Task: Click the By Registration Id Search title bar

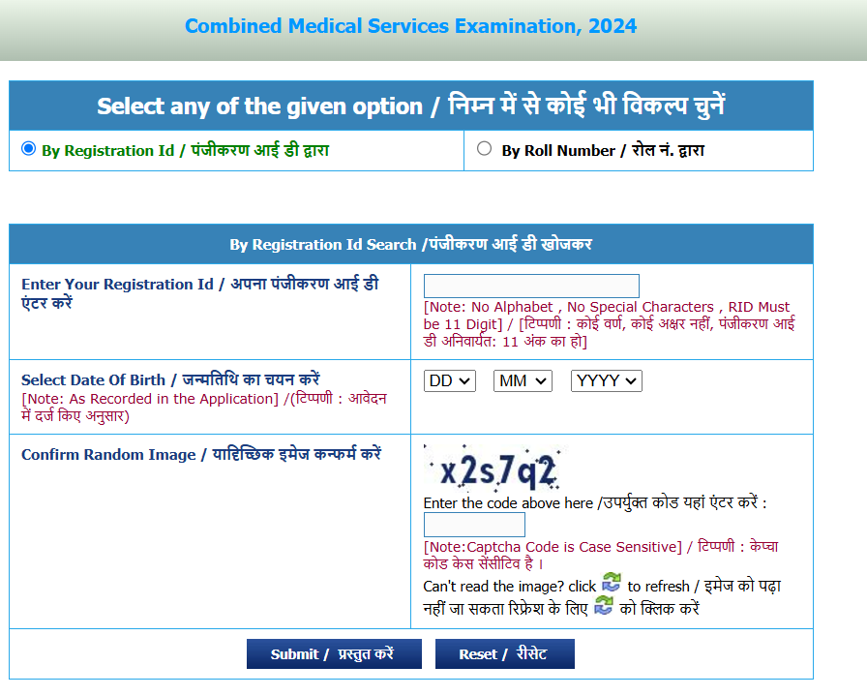Action: [410, 244]
